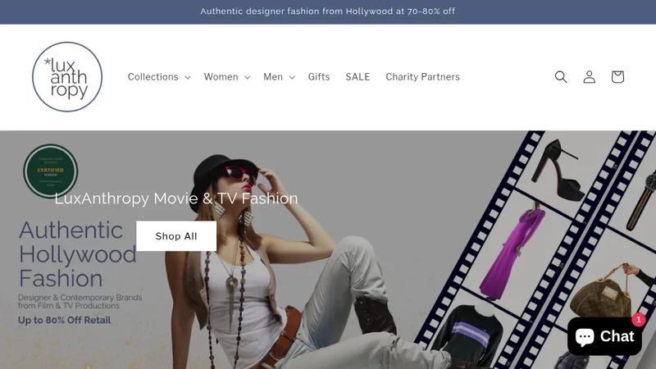Open the SALE menu item

pos(358,77)
